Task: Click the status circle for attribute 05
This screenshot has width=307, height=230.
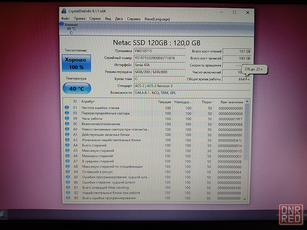Action: coord(67,113)
